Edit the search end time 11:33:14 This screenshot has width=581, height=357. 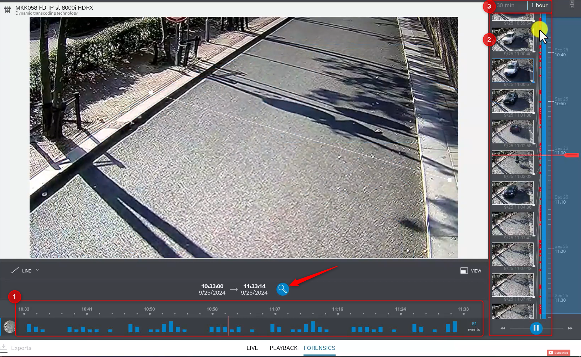(254, 286)
